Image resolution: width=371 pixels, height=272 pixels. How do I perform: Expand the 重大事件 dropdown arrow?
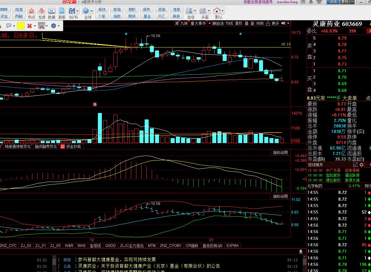[210, 23]
